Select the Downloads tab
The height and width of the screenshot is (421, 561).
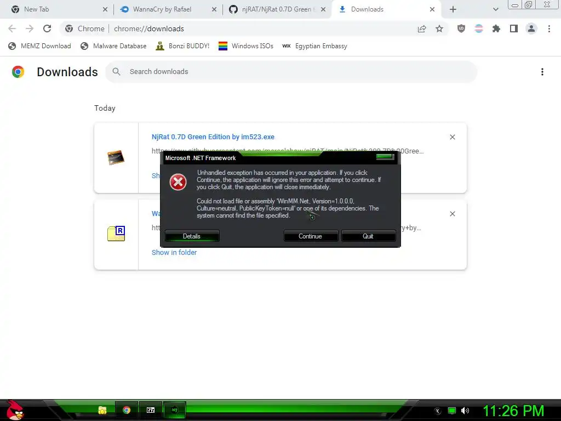click(x=386, y=9)
